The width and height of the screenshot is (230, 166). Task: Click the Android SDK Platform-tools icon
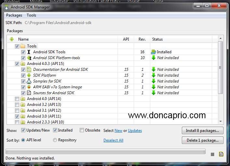[x=29, y=58]
